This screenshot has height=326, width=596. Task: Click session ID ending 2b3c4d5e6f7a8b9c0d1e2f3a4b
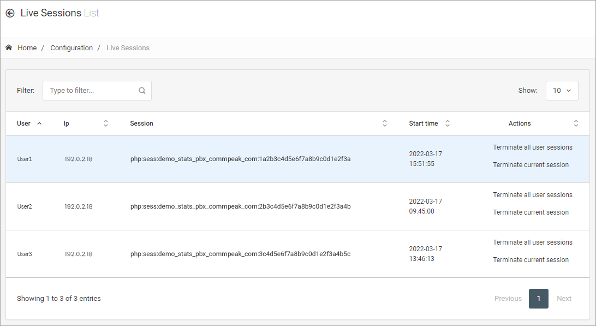[x=240, y=206]
